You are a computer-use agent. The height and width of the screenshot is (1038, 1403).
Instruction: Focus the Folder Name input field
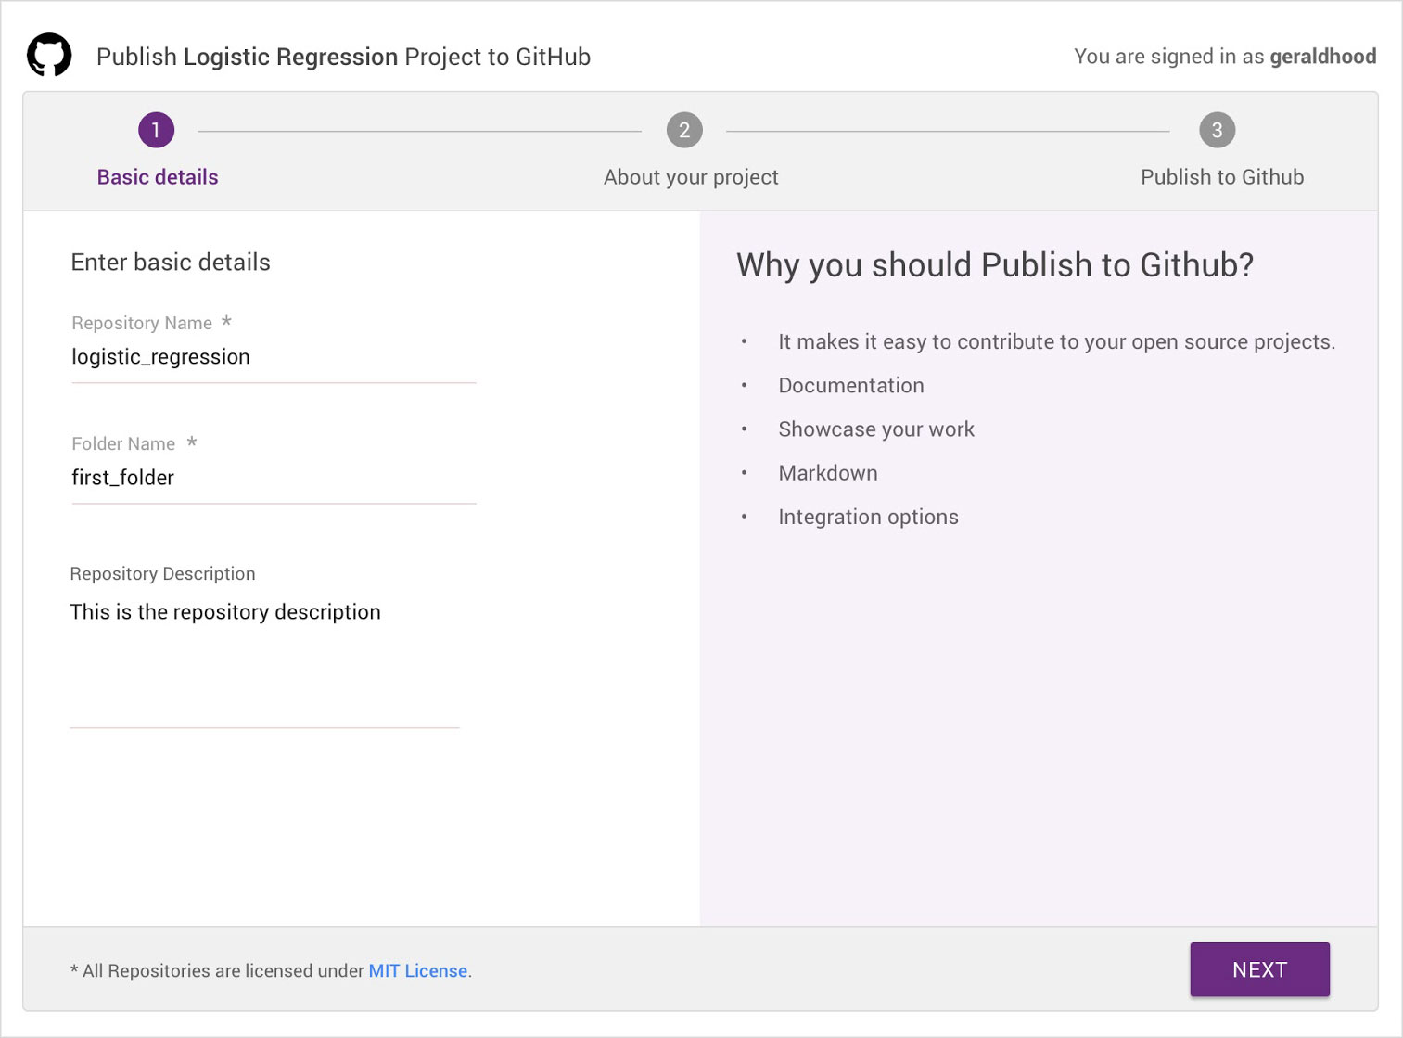click(274, 479)
